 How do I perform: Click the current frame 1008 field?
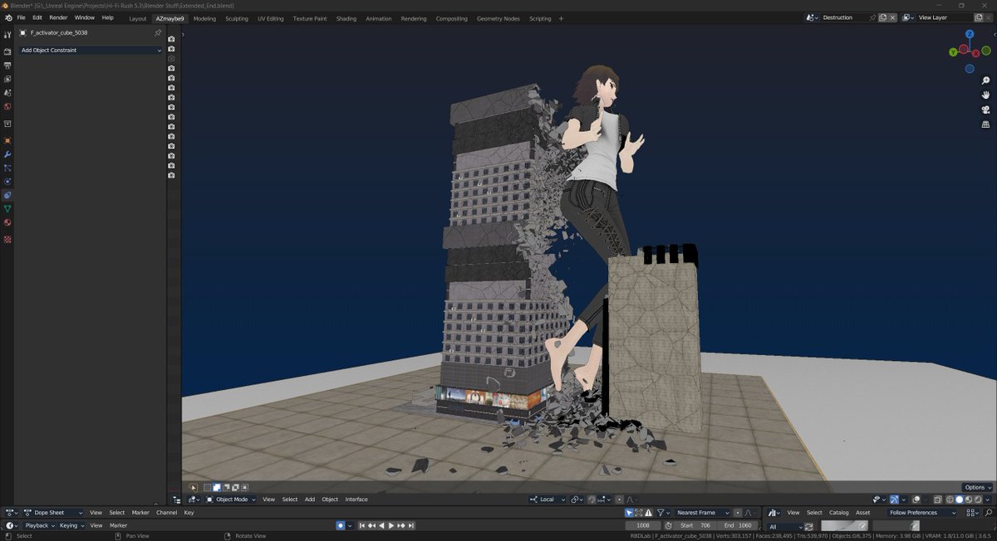[x=643, y=525]
